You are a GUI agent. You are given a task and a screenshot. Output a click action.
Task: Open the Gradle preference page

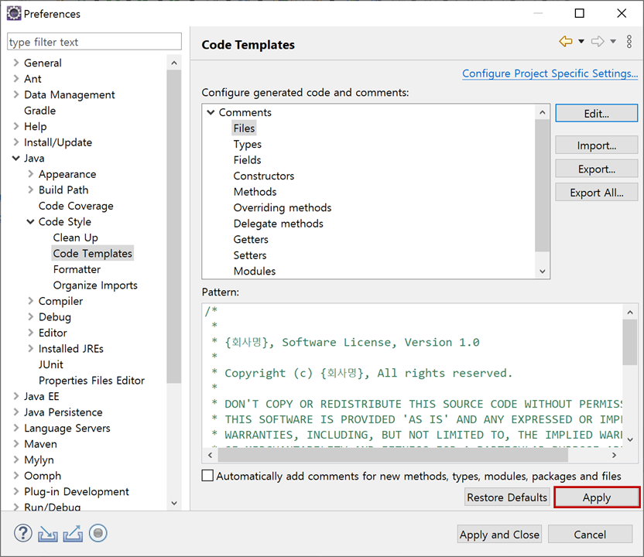(x=39, y=111)
